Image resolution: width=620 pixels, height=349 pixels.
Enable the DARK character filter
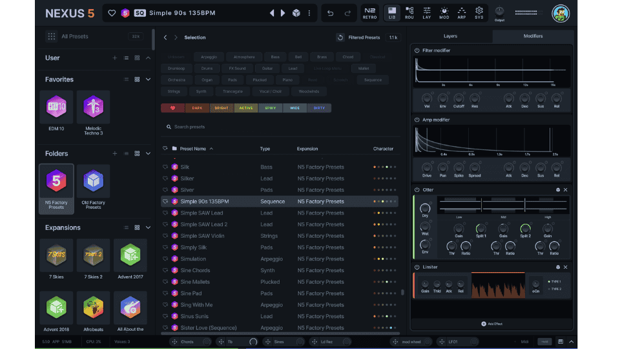pyautogui.click(x=197, y=108)
